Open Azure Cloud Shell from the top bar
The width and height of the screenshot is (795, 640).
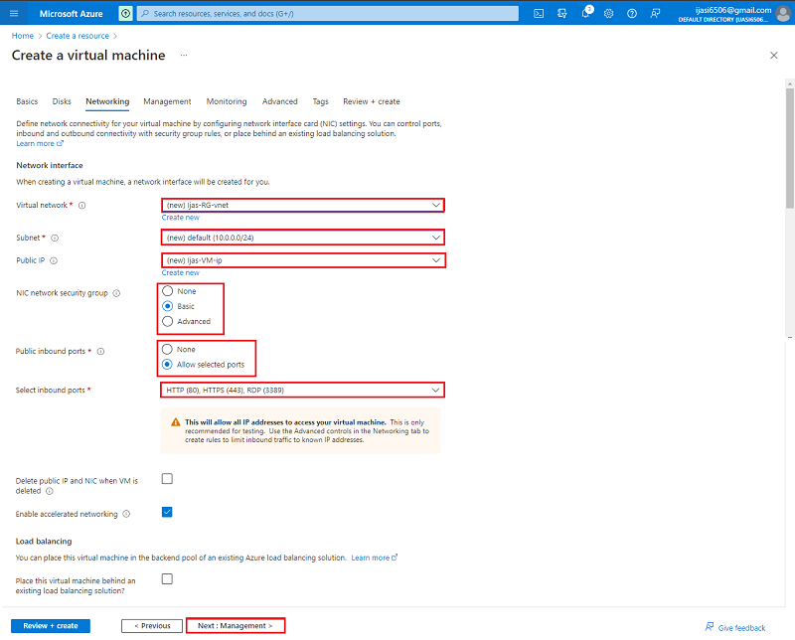(x=539, y=13)
